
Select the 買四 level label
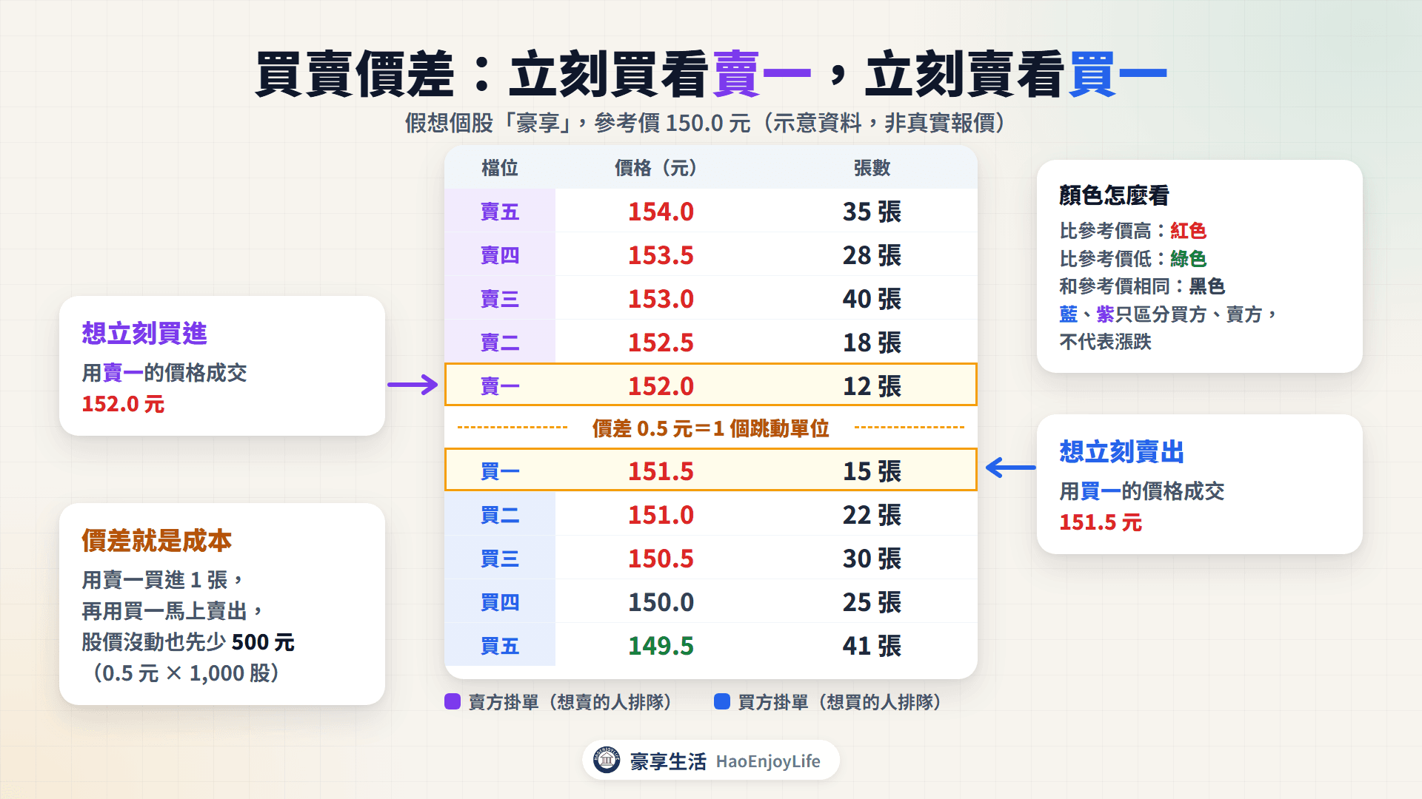[x=500, y=602]
